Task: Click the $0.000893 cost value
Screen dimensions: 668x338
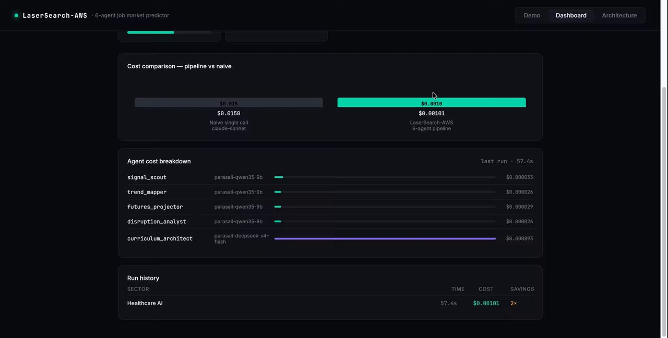Action: (519, 238)
